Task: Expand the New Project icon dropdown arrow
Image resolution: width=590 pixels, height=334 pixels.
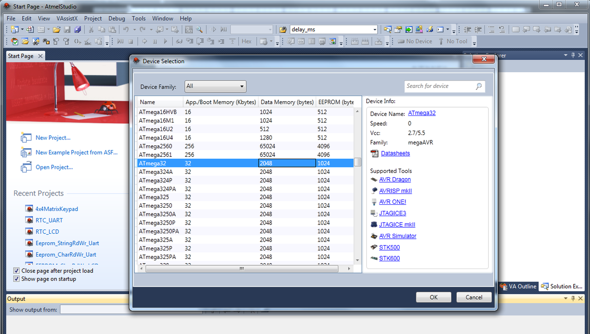Action: 22,29
